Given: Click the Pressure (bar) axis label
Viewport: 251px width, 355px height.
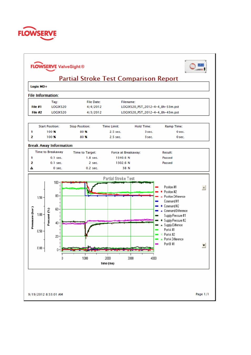Looking at the screenshot, I should pos(32,218).
